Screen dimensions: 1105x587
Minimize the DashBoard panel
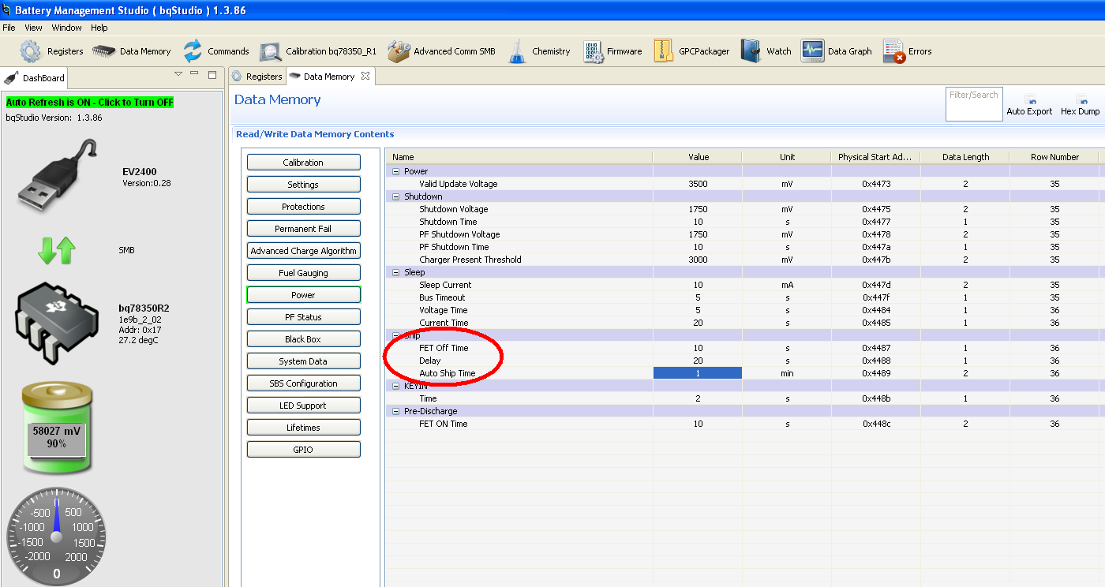coord(194,73)
